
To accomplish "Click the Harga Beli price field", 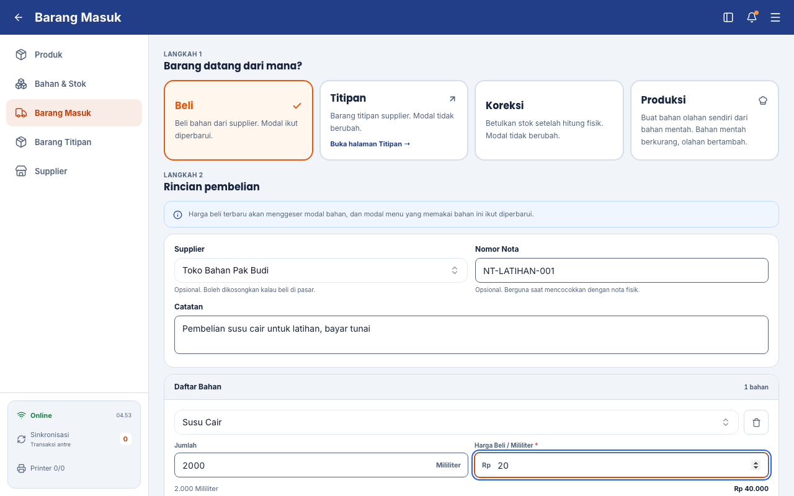I will coord(622,465).
